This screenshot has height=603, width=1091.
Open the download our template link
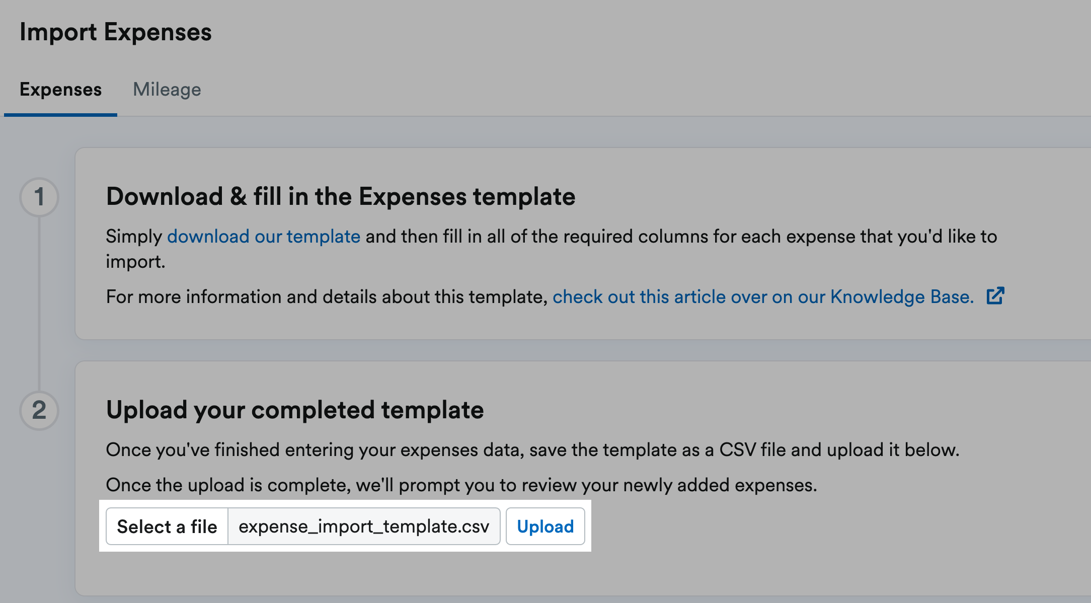point(264,236)
